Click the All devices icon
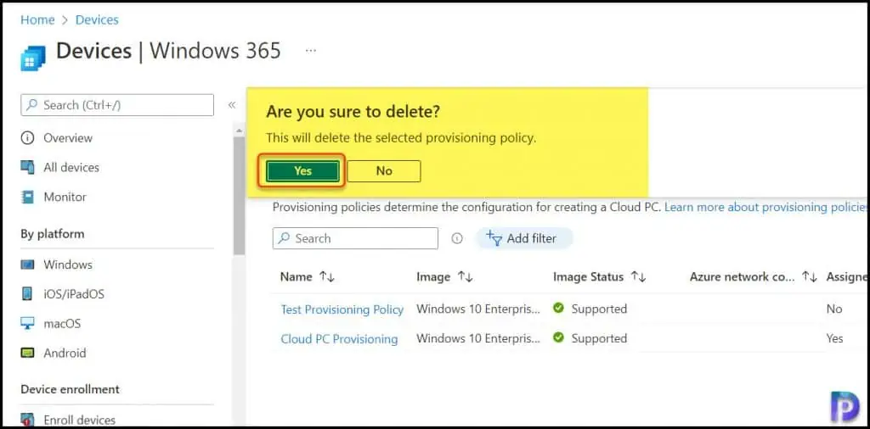 click(x=27, y=167)
